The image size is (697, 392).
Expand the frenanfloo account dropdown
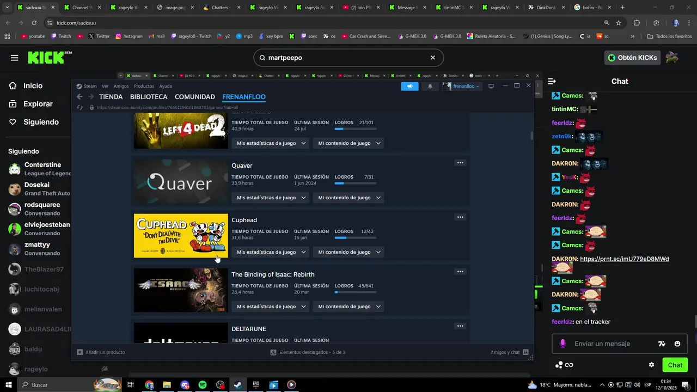(462, 86)
